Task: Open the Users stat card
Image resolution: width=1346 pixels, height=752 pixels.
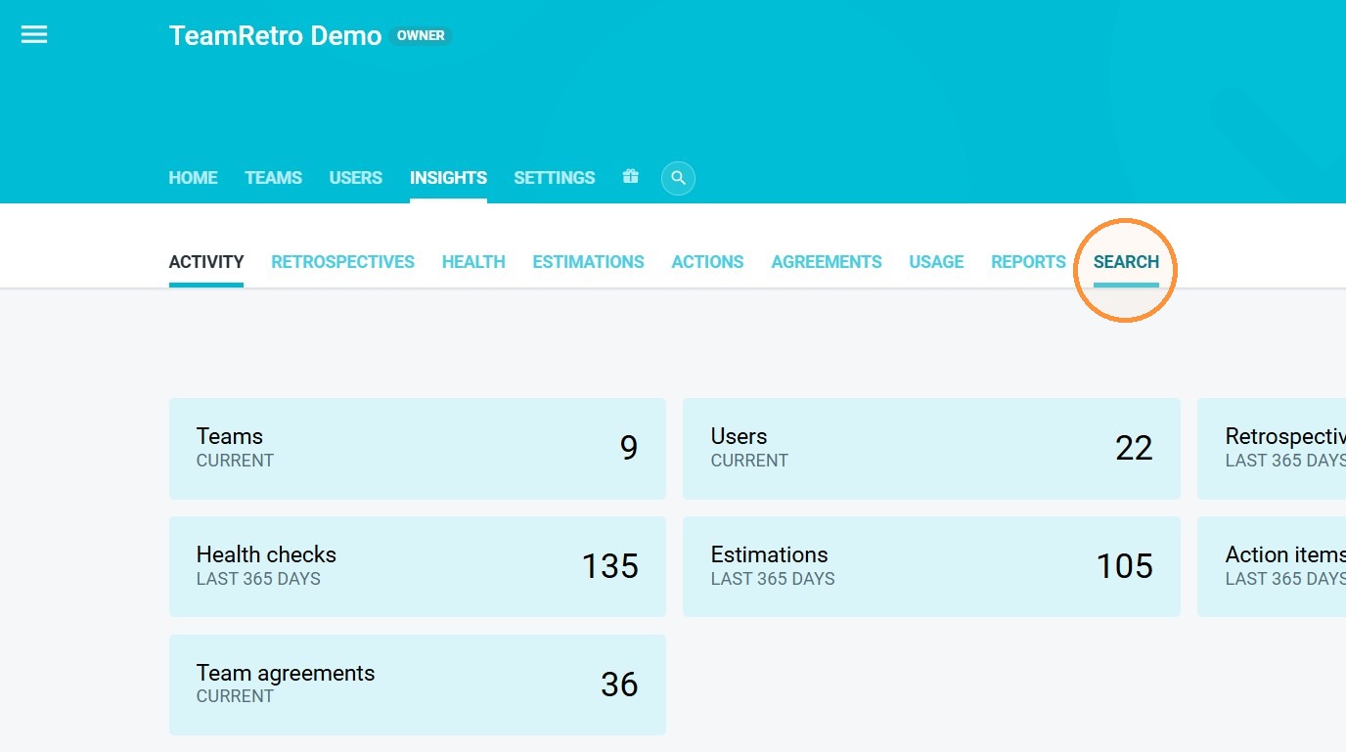Action: (x=931, y=449)
